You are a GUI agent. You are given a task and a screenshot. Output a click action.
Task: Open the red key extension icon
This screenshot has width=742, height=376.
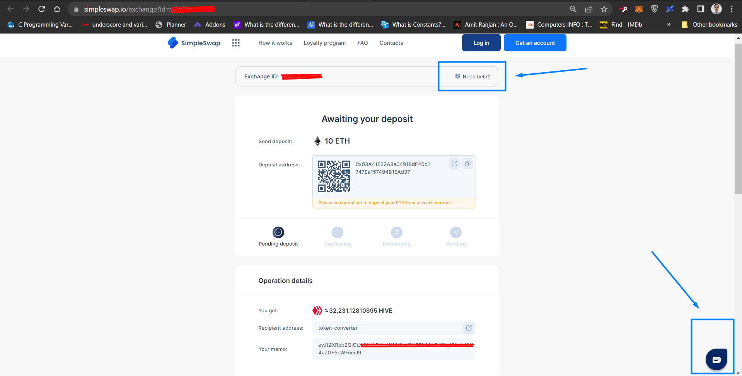click(623, 9)
